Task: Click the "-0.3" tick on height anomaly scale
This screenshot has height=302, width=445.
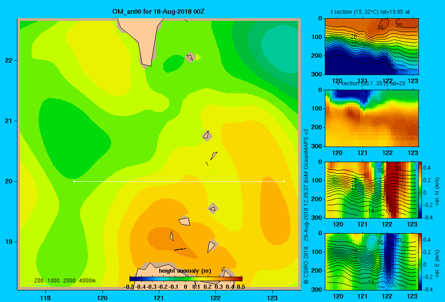Action: (152, 287)
